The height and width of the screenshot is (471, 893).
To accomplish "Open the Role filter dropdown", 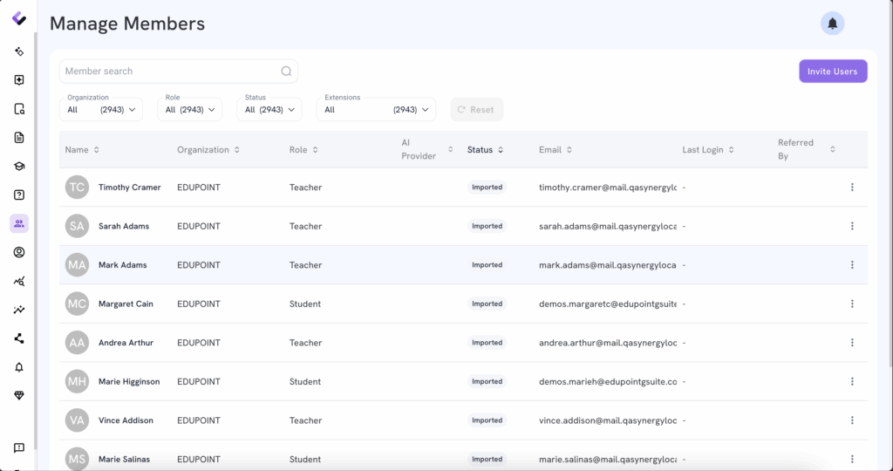I will pyautogui.click(x=190, y=110).
